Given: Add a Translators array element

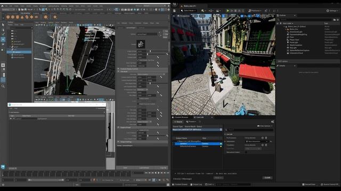Looking at the screenshot, I should point(263,145).
